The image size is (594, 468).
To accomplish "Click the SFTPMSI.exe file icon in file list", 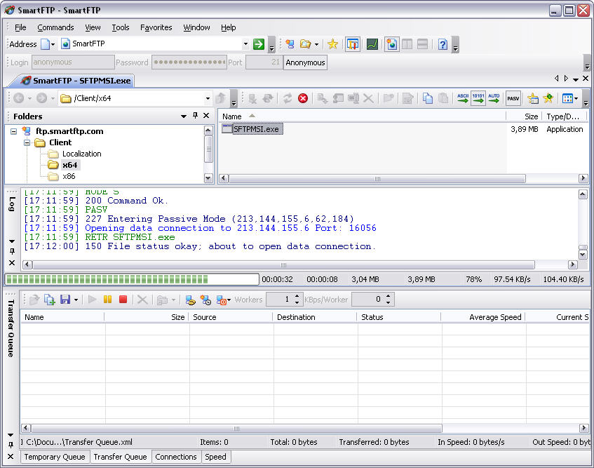I will [x=227, y=129].
